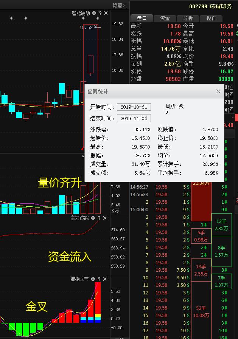The height and width of the screenshot is (339, 238).
Task: Click tick row 9 with volume 7.50 S
Action: pos(160,270)
